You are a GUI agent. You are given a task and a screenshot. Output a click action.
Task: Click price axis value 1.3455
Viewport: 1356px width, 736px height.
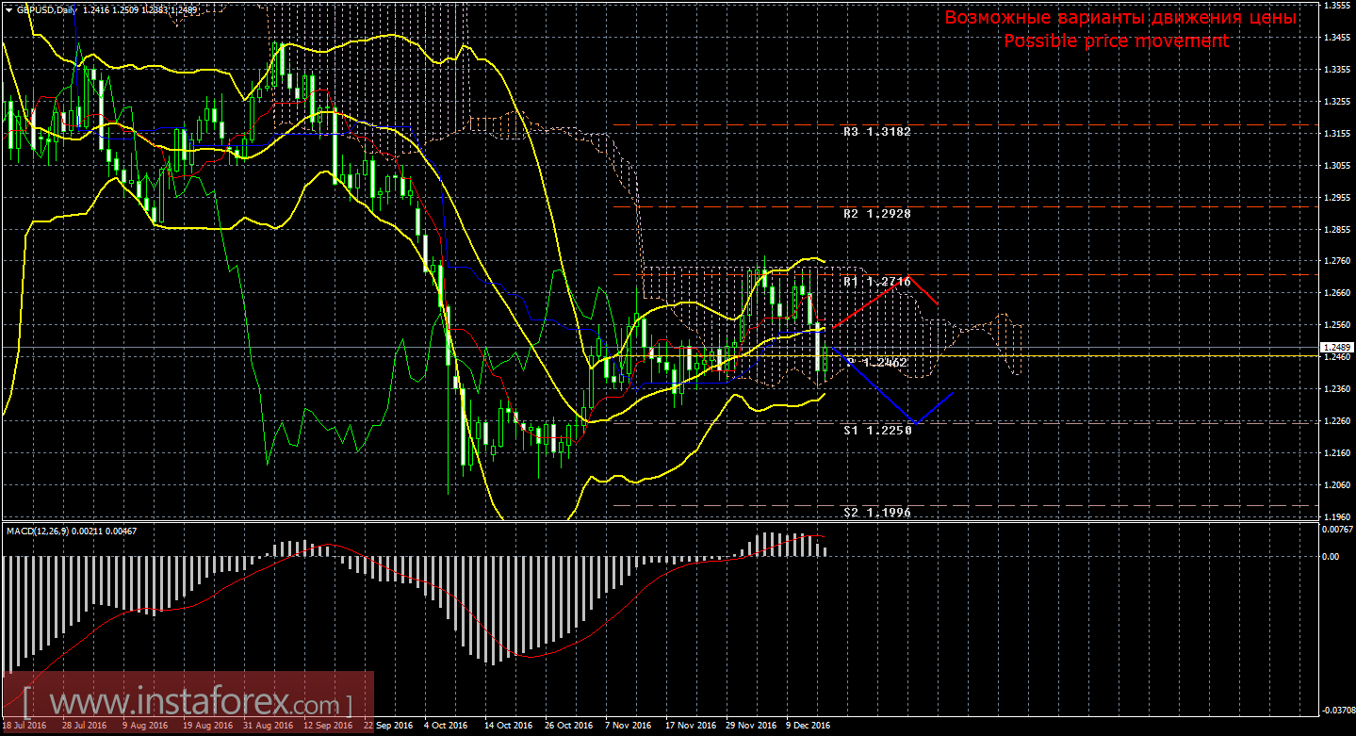1336,38
